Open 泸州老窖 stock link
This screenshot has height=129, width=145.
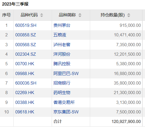(x=62, y=45)
